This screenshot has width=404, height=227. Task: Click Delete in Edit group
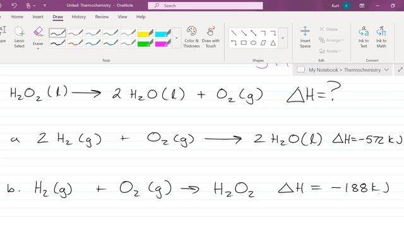pos(328,30)
